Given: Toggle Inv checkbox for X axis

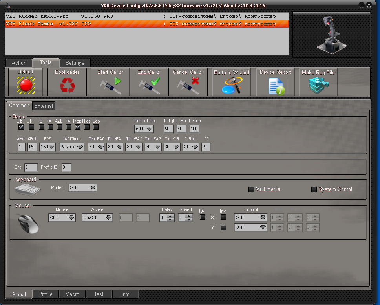Looking at the screenshot, I should [x=223, y=217].
